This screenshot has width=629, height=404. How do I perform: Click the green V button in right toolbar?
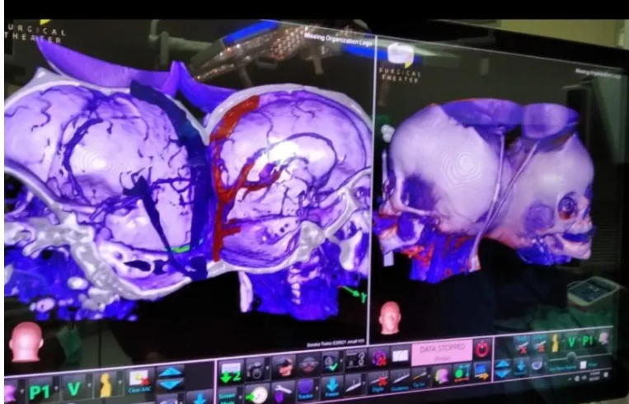pos(570,341)
